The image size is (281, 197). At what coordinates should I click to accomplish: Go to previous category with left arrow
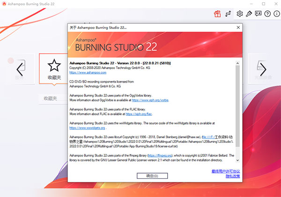(20, 70)
